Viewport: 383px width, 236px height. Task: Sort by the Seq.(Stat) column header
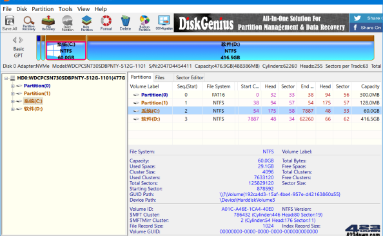(187, 86)
